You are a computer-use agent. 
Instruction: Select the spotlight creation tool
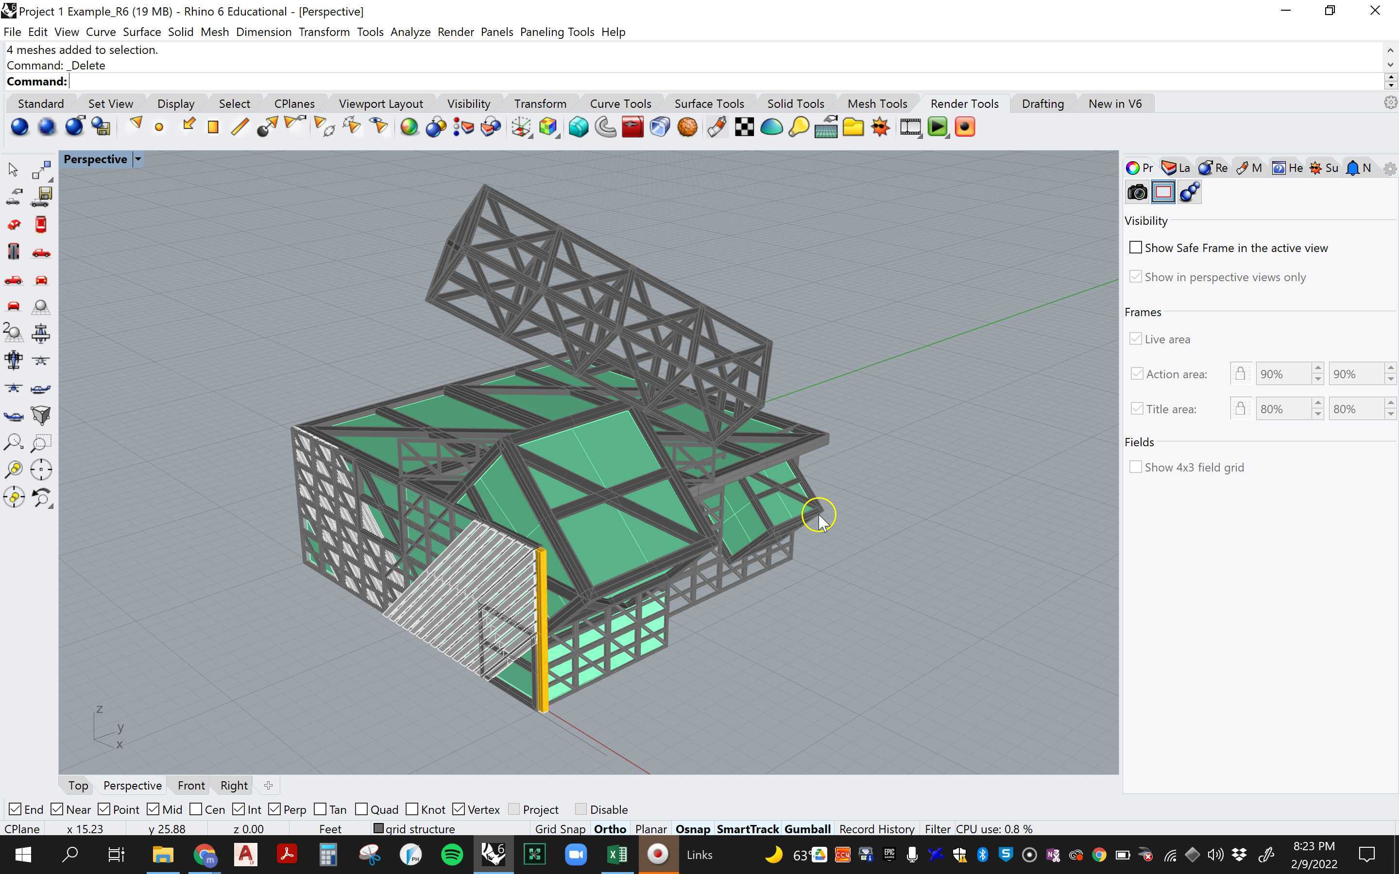click(x=137, y=125)
